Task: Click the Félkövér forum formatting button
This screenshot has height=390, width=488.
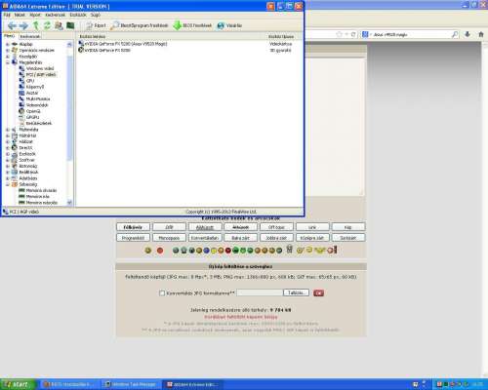Action: (133, 227)
